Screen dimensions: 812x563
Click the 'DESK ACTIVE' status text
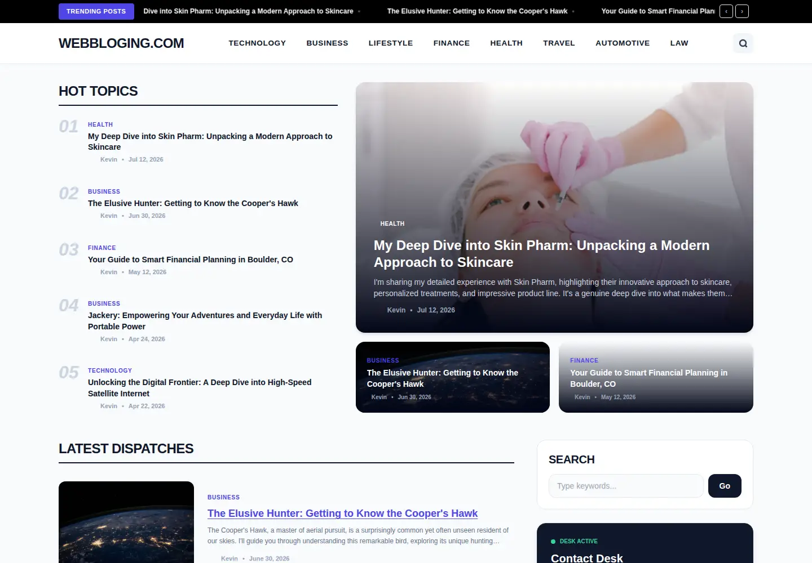pyautogui.click(x=579, y=541)
